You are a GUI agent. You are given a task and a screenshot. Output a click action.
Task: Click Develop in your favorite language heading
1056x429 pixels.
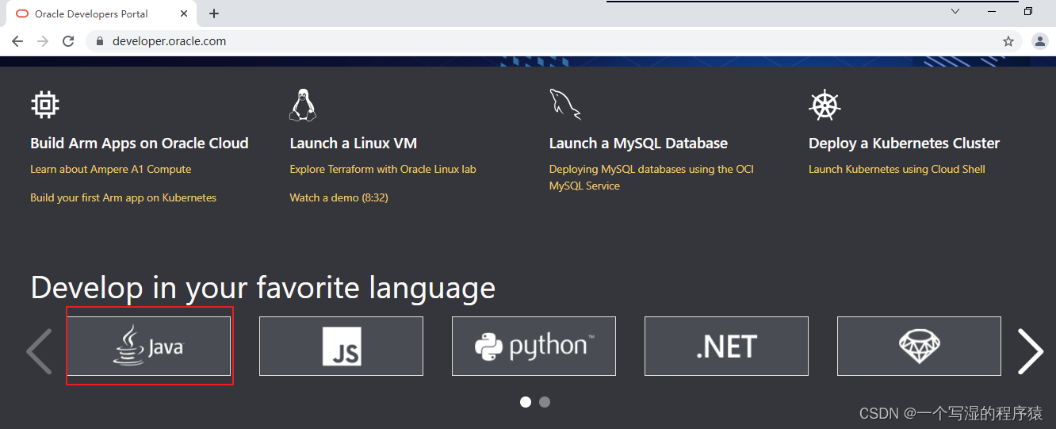pyautogui.click(x=263, y=287)
